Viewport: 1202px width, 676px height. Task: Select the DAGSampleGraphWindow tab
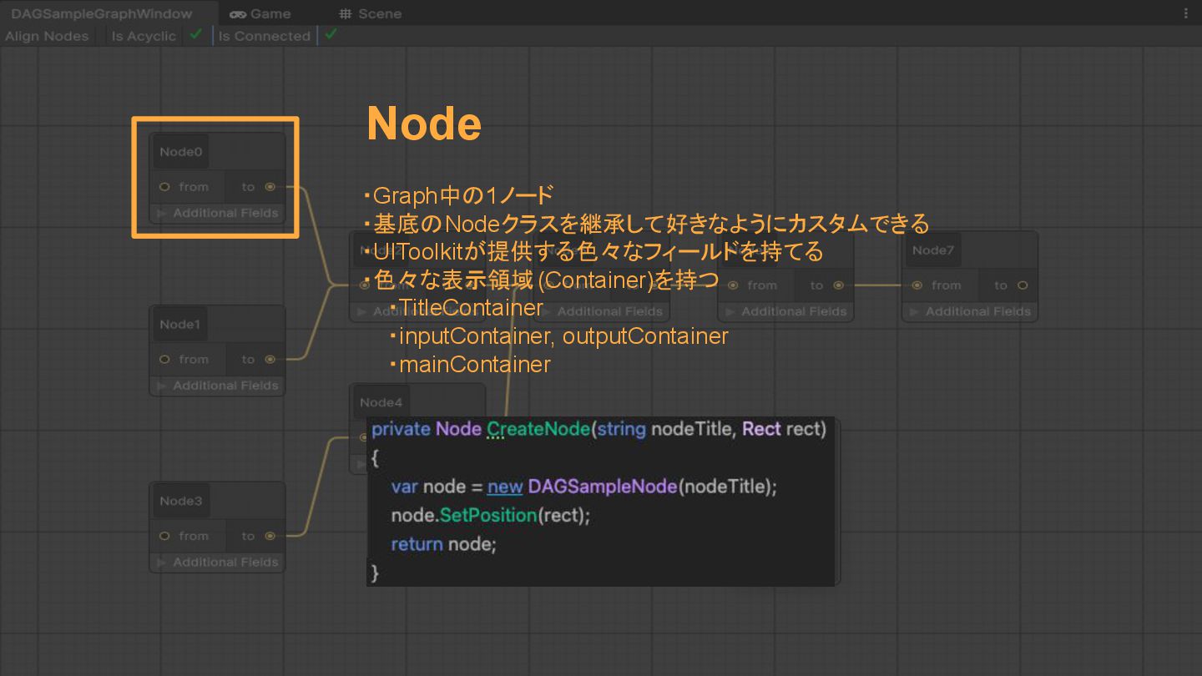[101, 13]
